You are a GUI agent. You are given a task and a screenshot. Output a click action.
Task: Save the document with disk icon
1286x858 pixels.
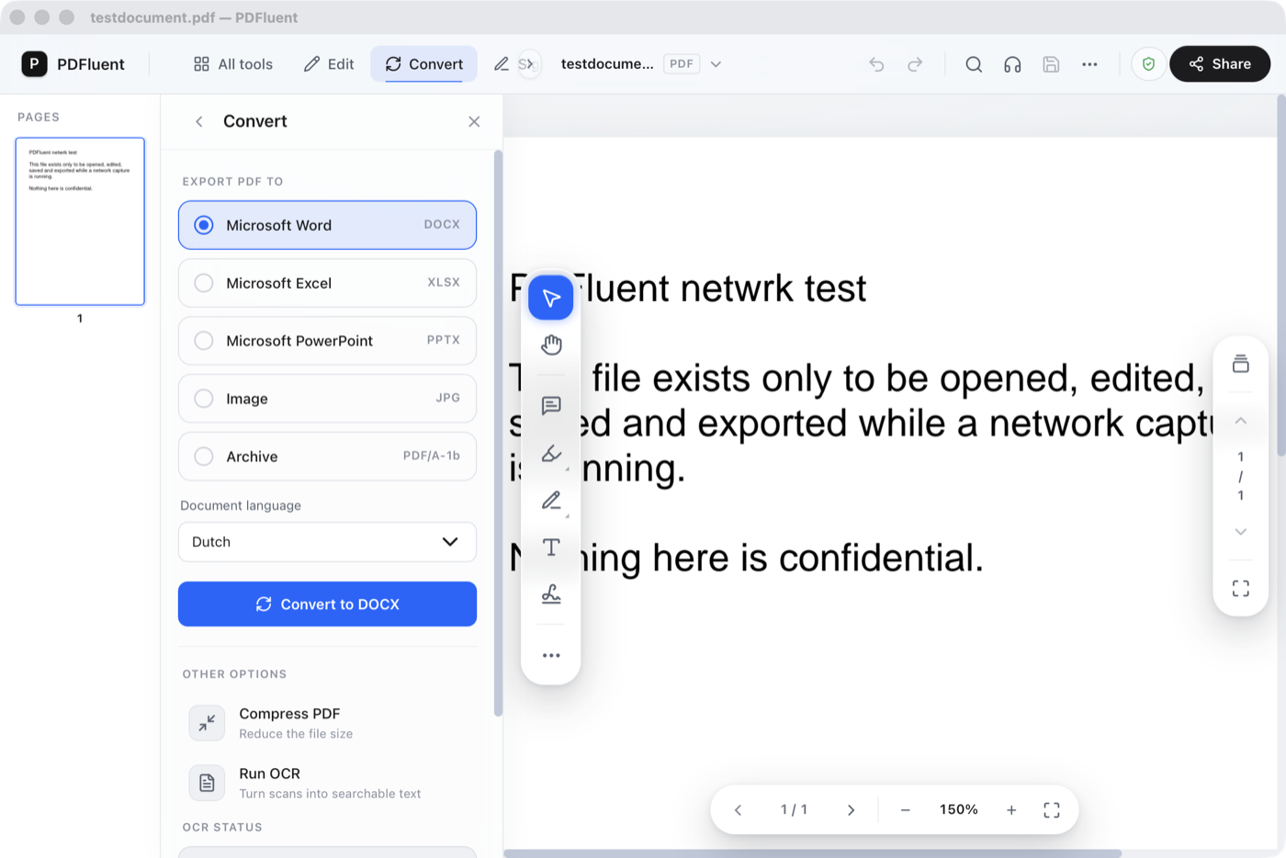click(1051, 64)
